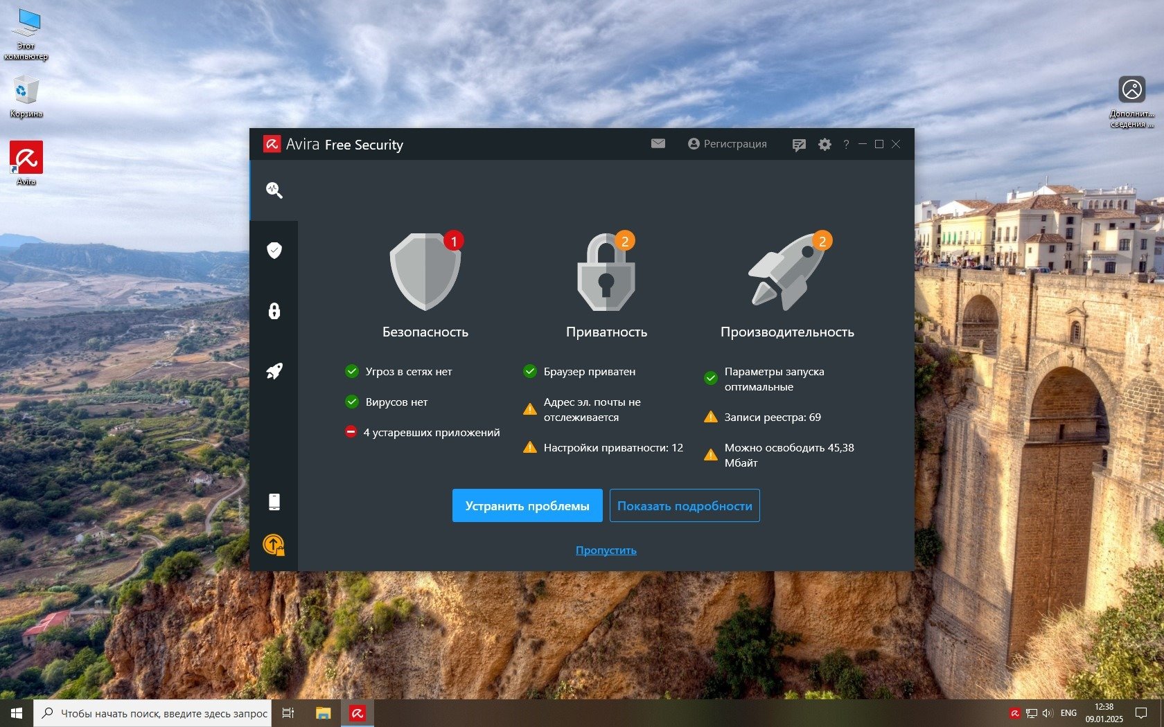Open the mail envelope icon in title bar
The width and height of the screenshot is (1164, 727).
click(x=658, y=143)
